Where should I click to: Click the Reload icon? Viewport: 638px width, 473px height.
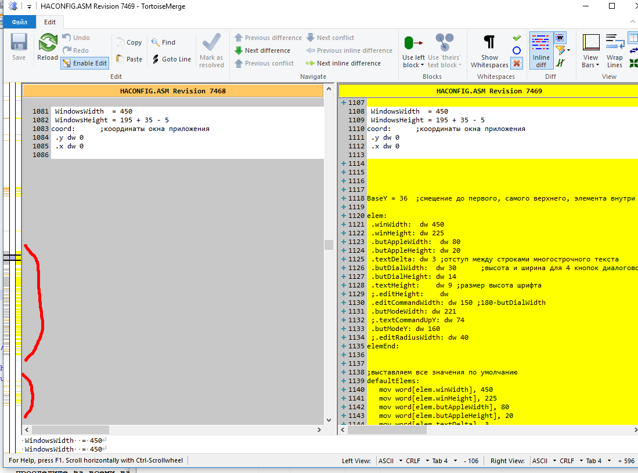[48, 44]
